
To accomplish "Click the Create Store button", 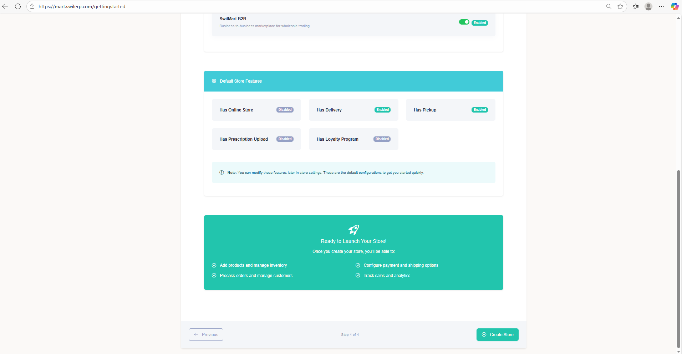I will (498, 334).
